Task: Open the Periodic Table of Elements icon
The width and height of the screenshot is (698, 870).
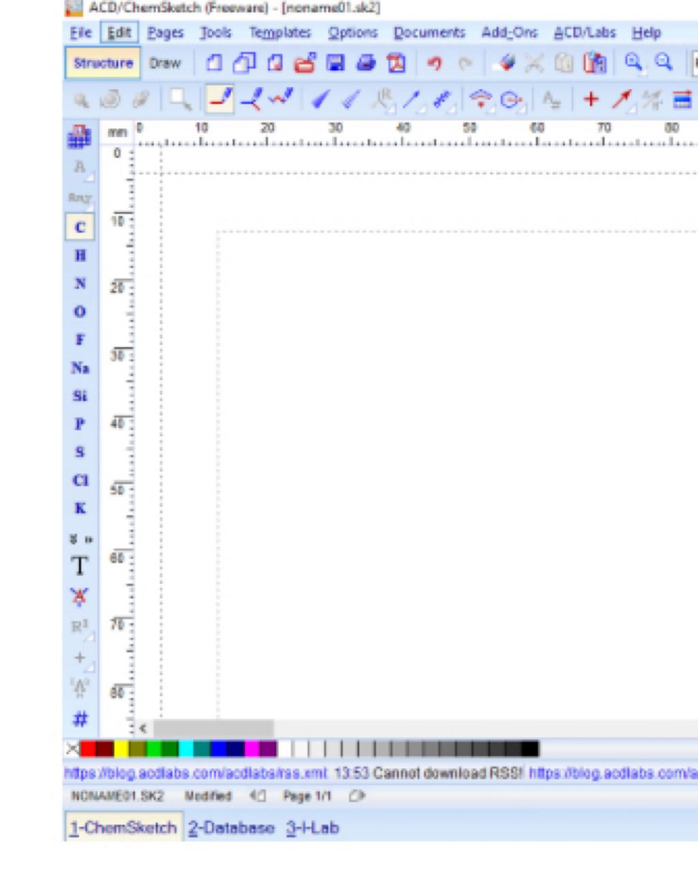Action: (80, 136)
